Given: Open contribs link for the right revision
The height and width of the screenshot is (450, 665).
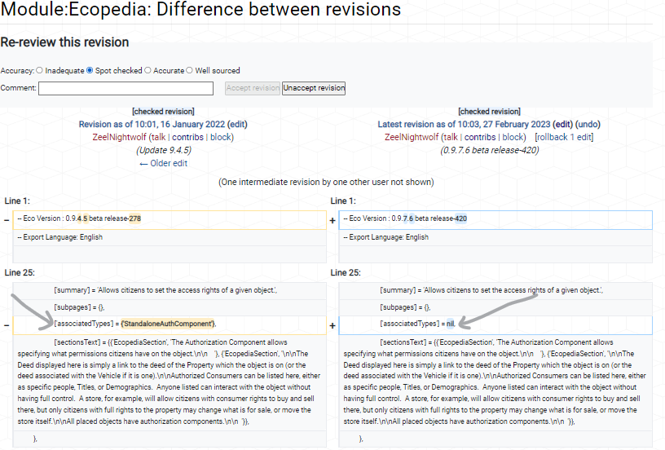Looking at the screenshot, I should 480,137.
